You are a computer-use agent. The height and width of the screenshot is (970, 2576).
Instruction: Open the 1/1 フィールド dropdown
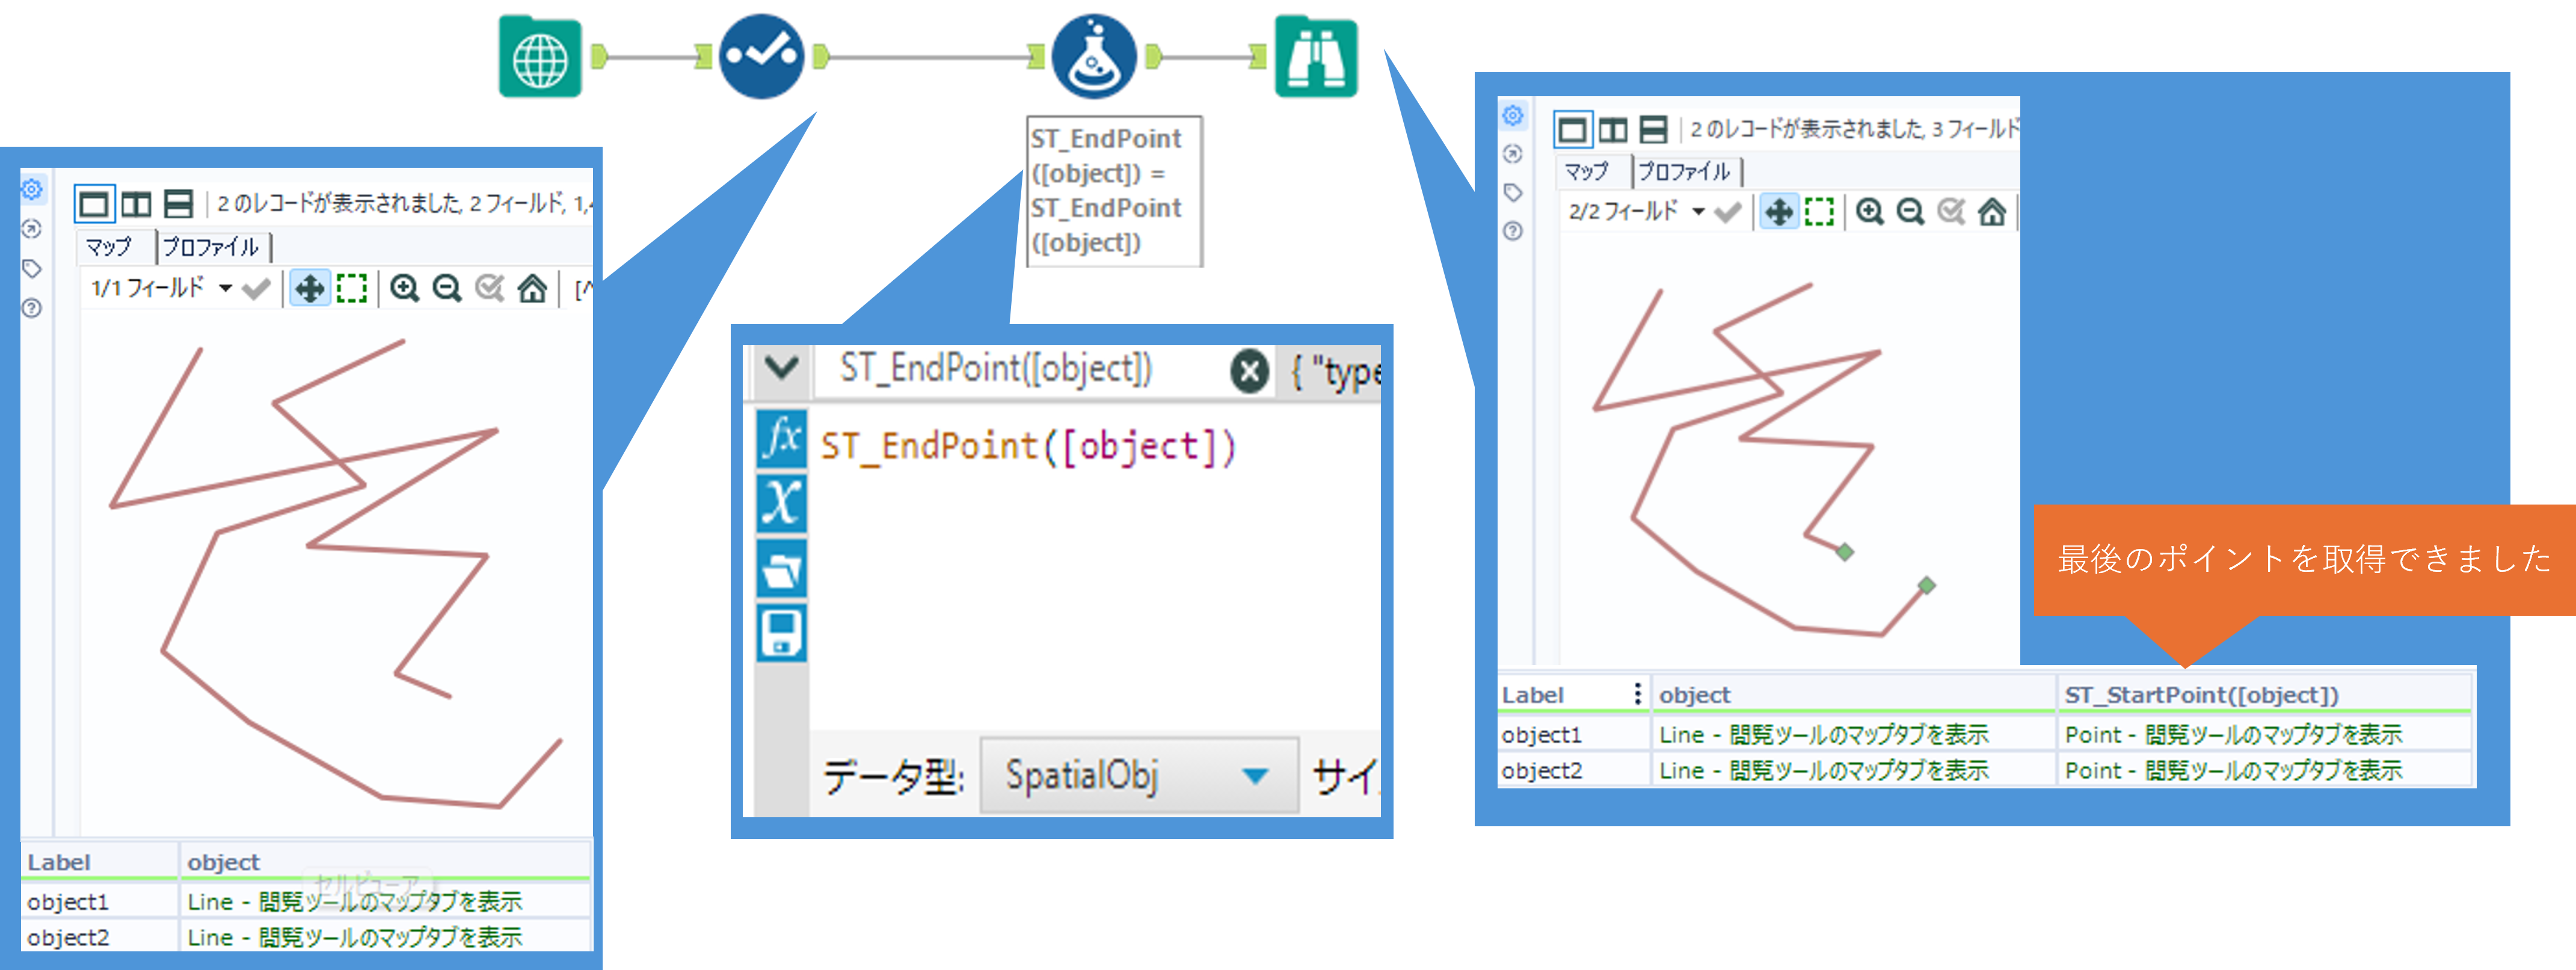[x=226, y=289]
